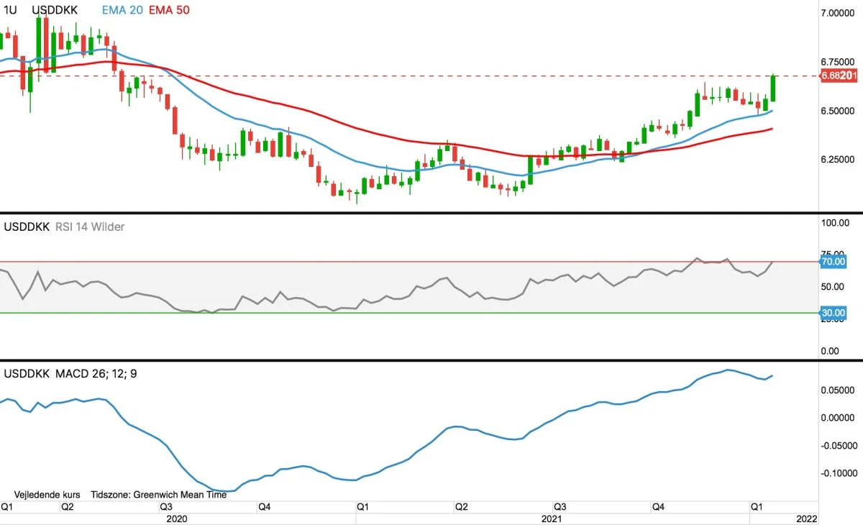The image size is (863, 525).
Task: Click the last large green candlestick
Action: [x=774, y=88]
